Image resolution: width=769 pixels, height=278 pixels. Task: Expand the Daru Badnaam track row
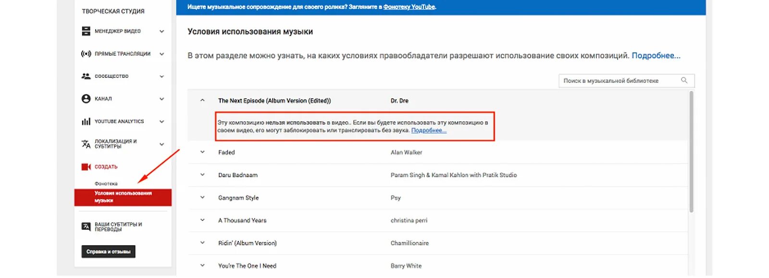pyautogui.click(x=202, y=175)
